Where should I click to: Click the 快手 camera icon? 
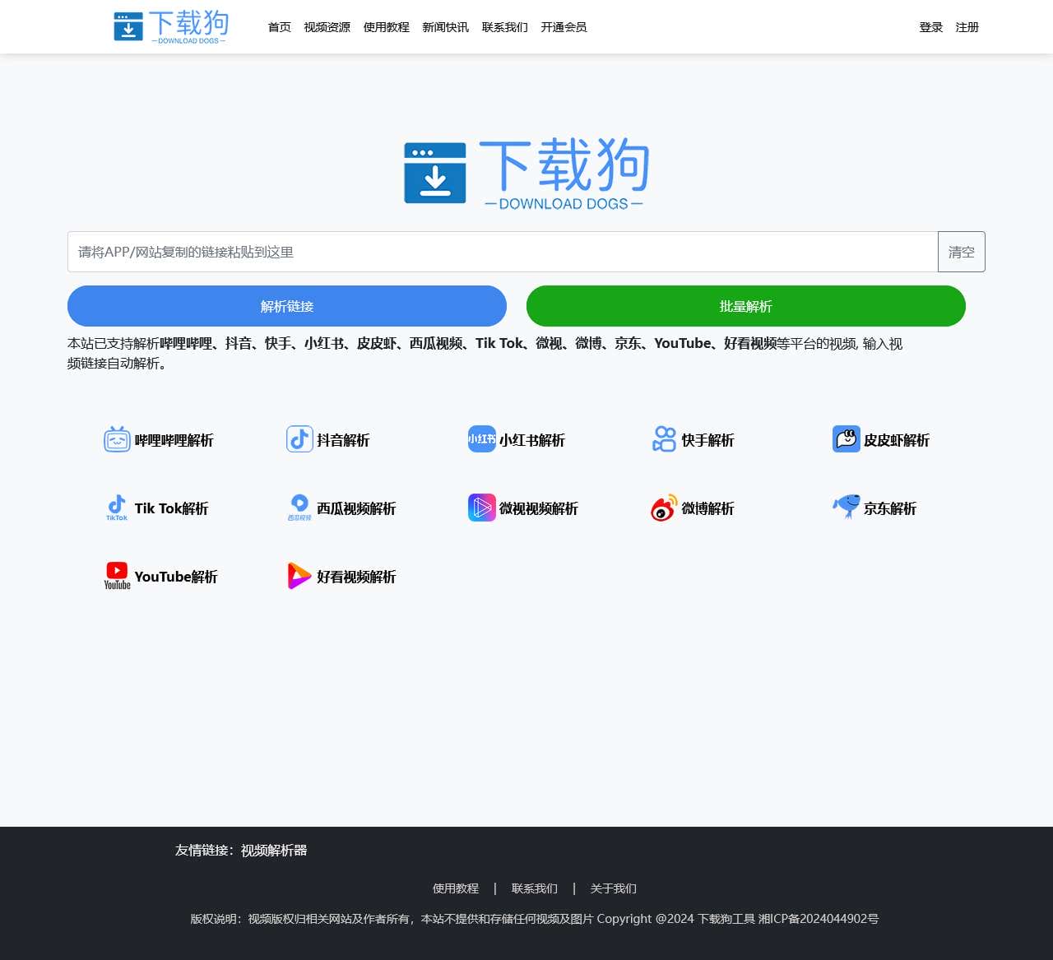[664, 439]
